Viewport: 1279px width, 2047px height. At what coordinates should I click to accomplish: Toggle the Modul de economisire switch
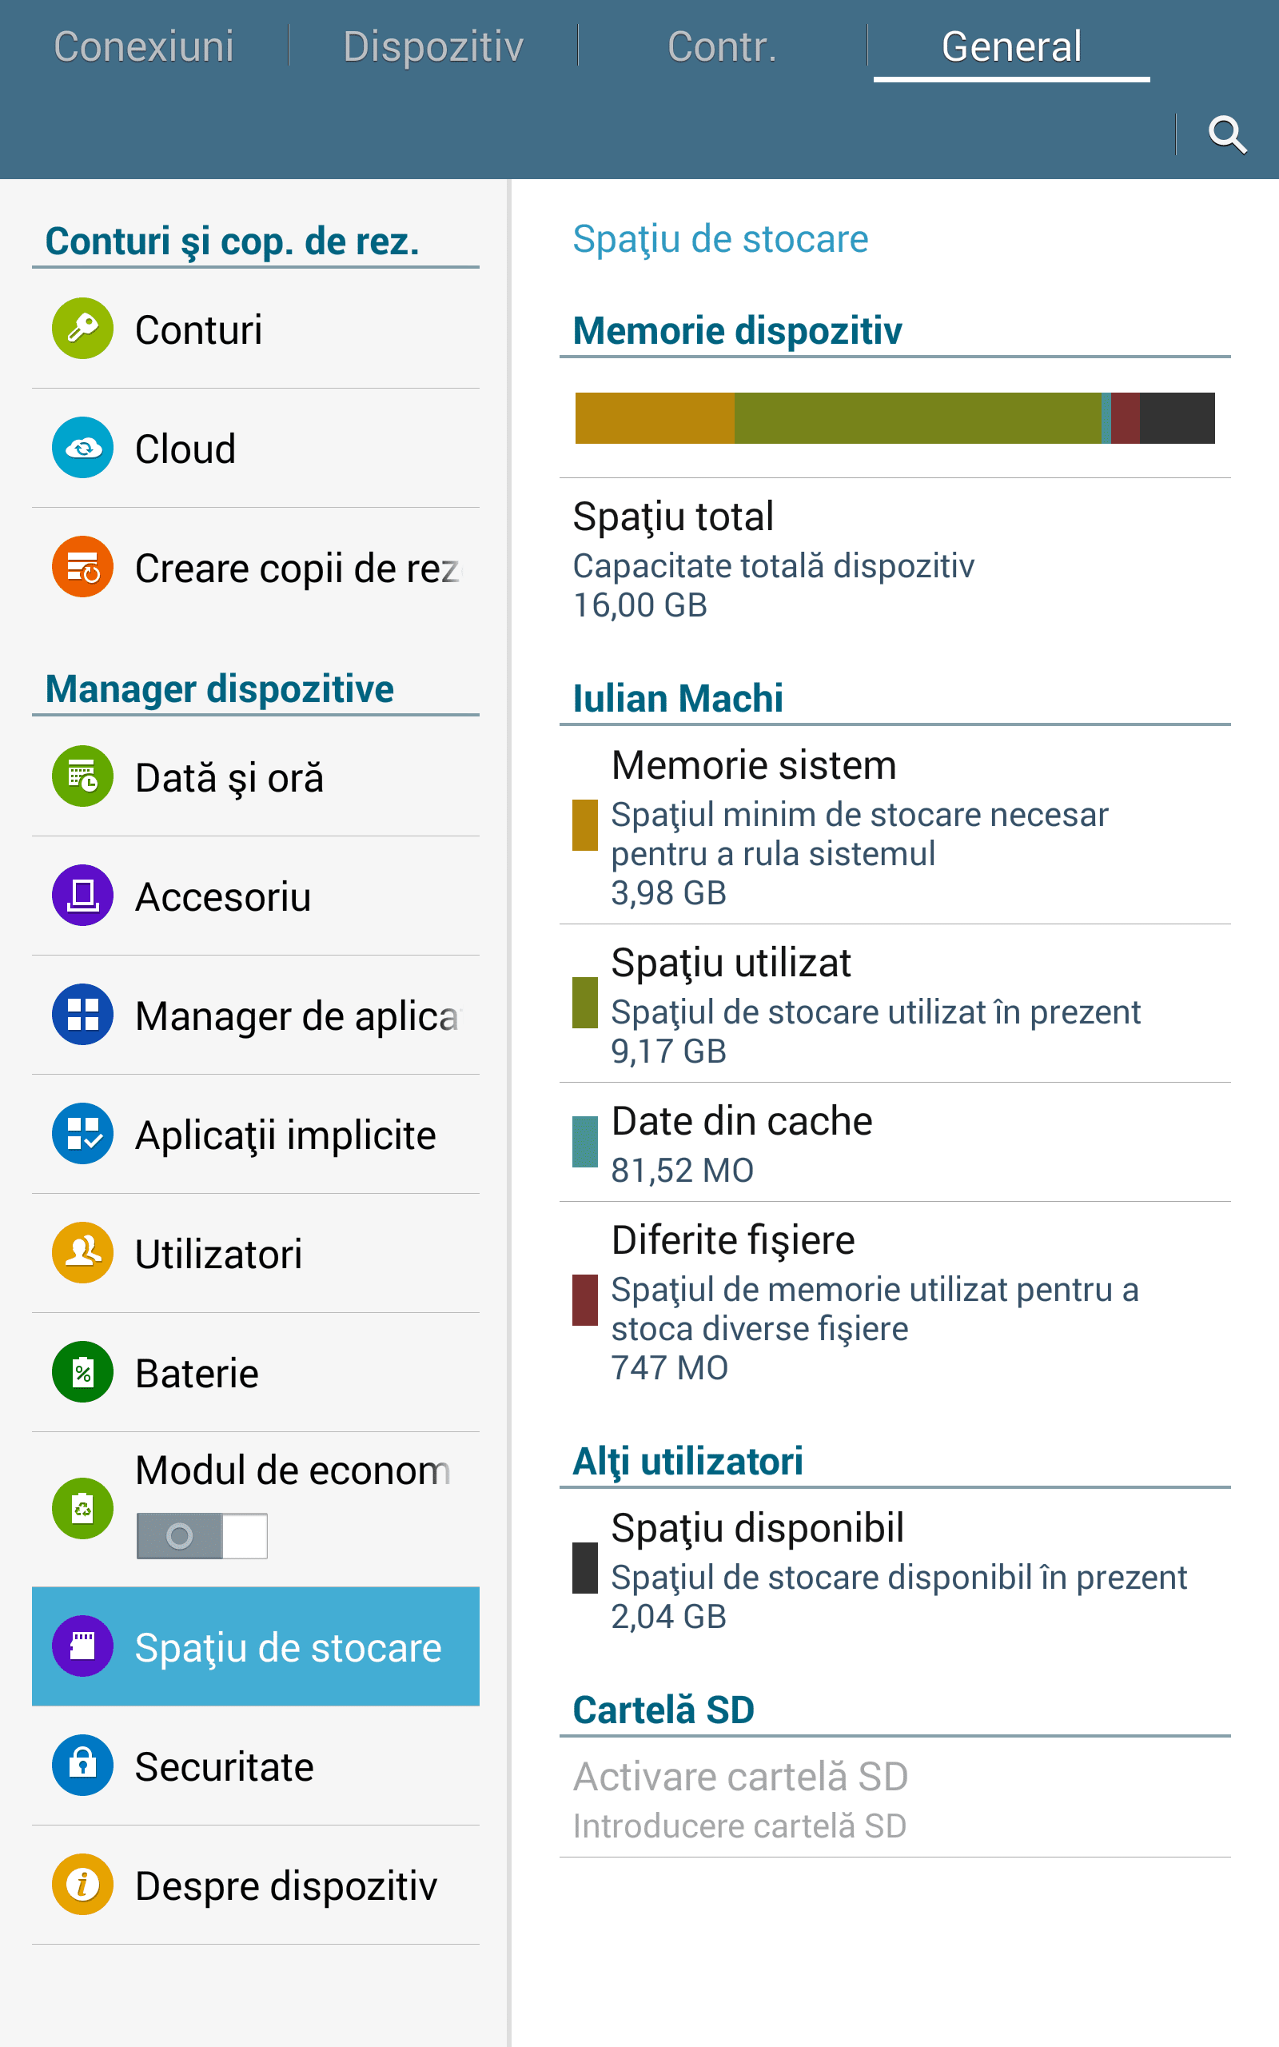click(x=202, y=1535)
